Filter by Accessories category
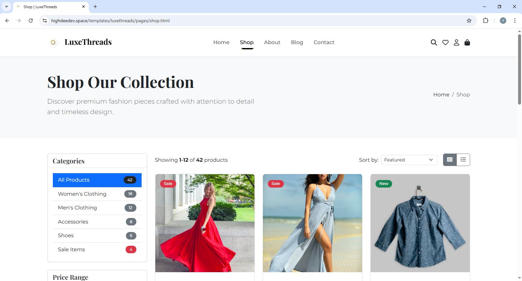 pyautogui.click(x=97, y=222)
